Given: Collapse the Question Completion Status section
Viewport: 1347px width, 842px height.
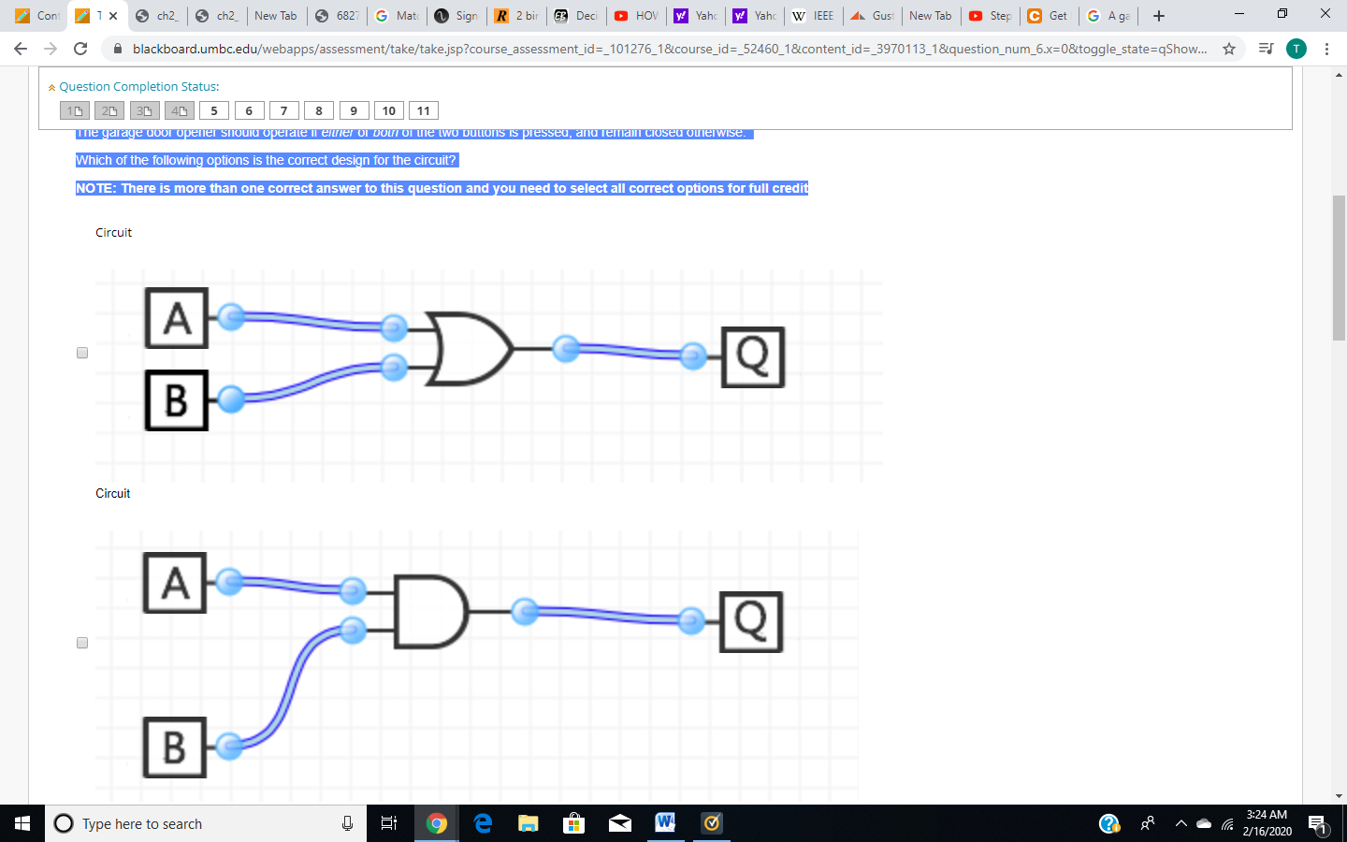Looking at the screenshot, I should point(51,87).
